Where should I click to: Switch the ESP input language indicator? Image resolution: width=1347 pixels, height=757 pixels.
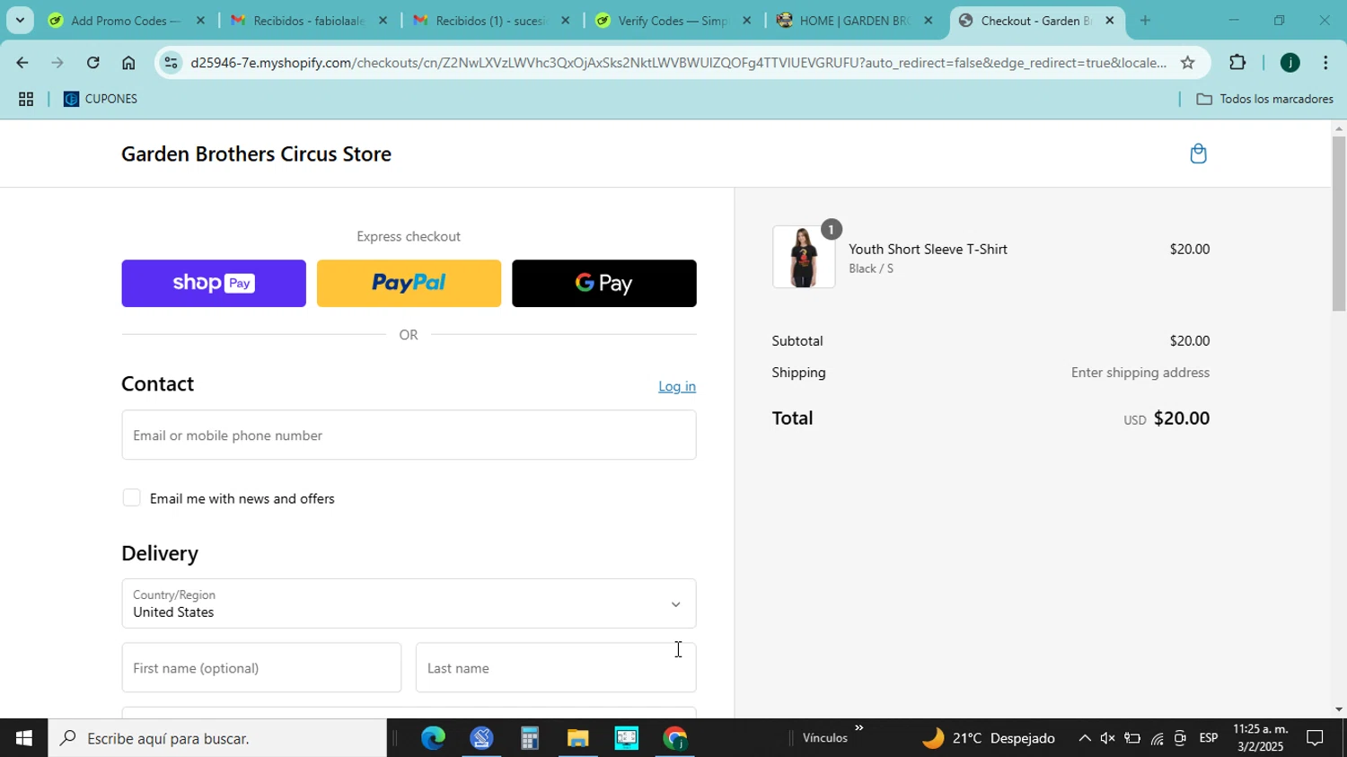point(1209,738)
